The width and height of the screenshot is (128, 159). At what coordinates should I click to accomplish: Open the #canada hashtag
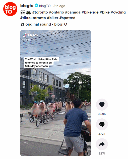(73, 12)
